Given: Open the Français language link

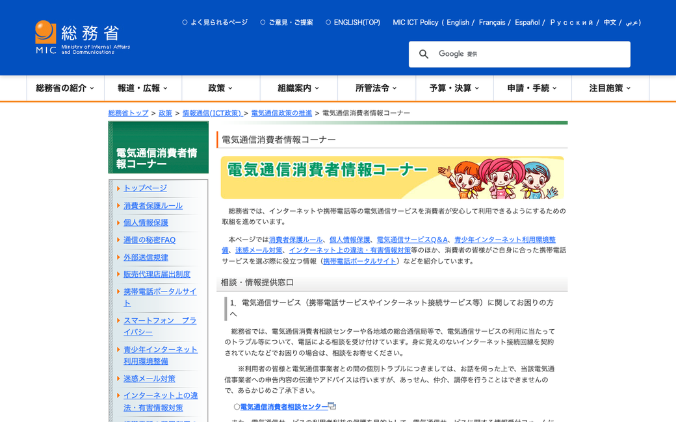Looking at the screenshot, I should pyautogui.click(x=492, y=22).
